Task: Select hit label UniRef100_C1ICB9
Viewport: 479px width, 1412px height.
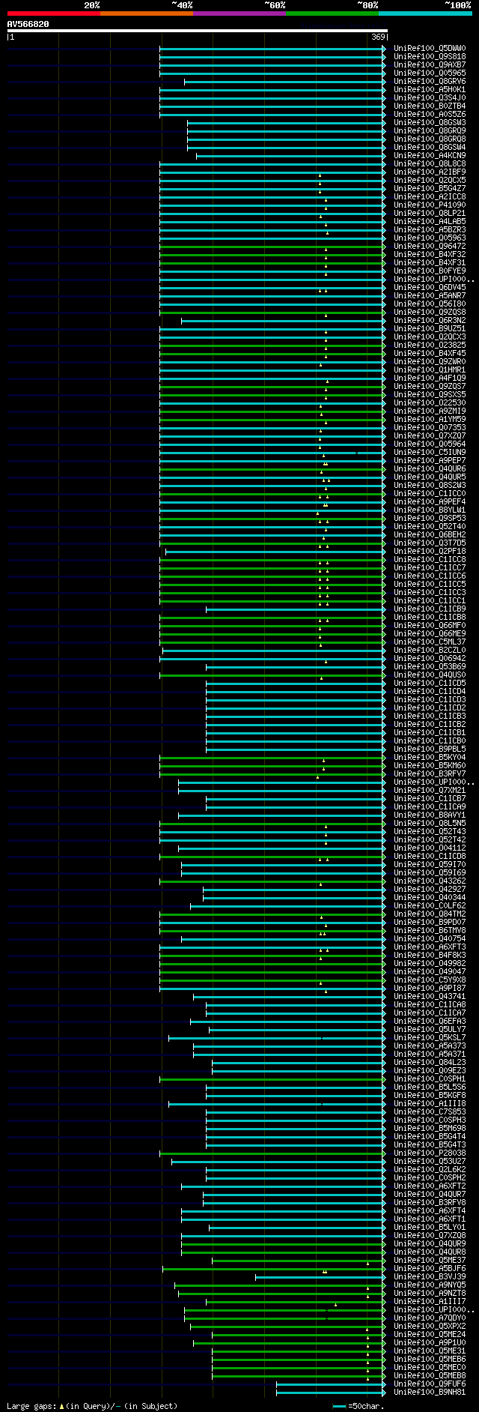Action: coord(430,609)
